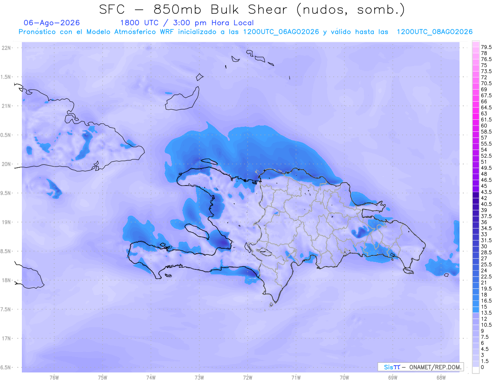The image size is (495, 383).
Task: Click the "20N" latitude label
Action: click(7, 164)
